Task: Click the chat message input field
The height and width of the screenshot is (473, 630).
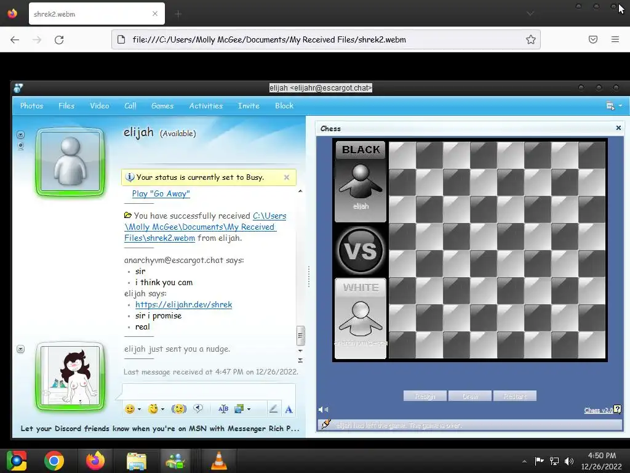Action: coord(209,391)
